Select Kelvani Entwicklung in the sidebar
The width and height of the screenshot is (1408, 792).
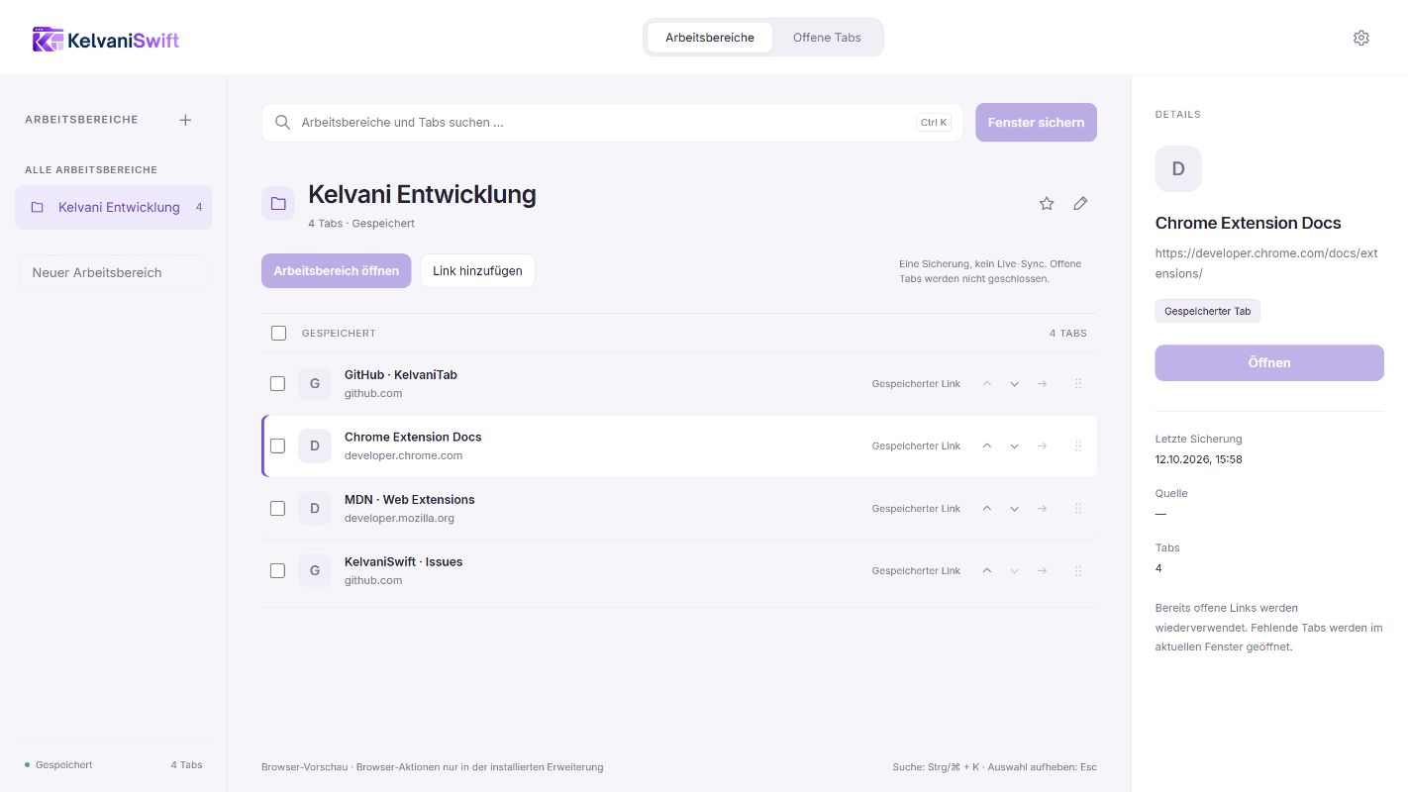tap(114, 208)
